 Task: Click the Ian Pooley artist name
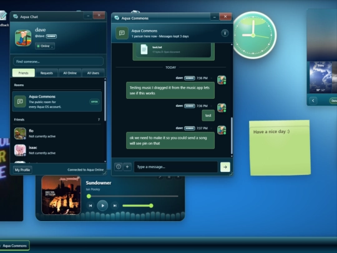(93, 189)
